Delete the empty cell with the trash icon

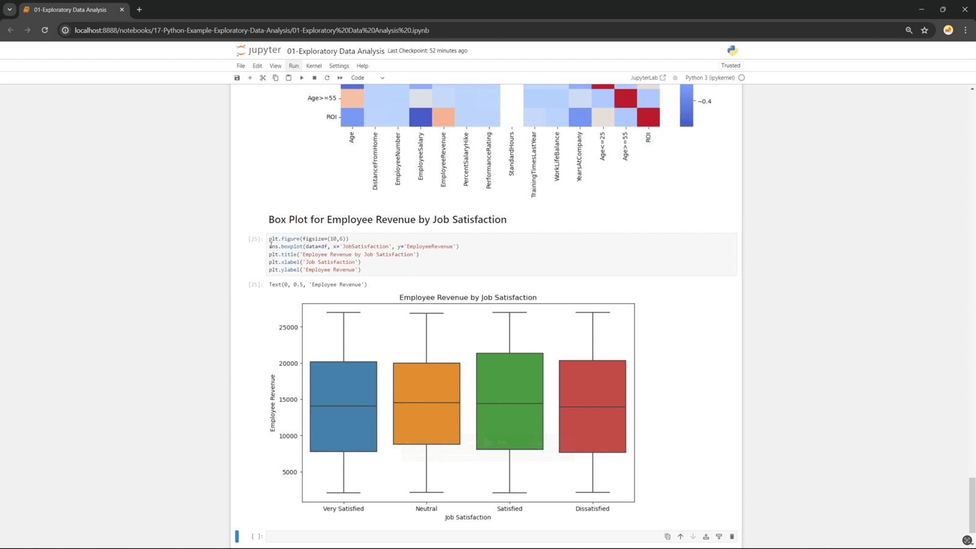coord(732,537)
